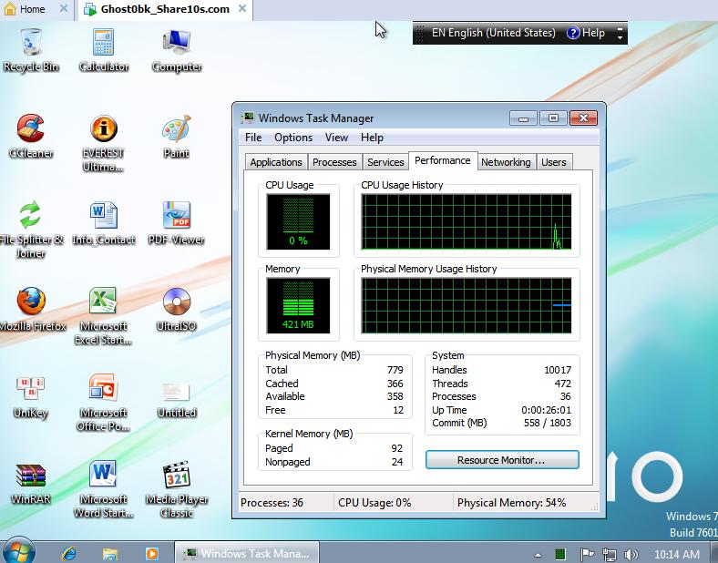
Task: Launch Calculator from the desktop
Action: (x=104, y=49)
